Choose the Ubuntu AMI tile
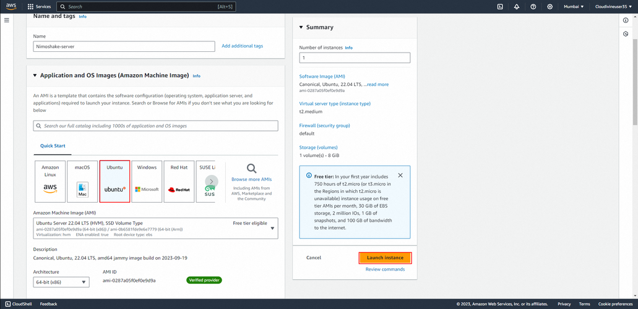 pos(114,181)
